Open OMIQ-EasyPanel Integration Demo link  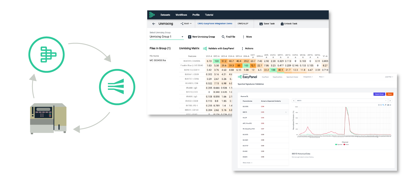215,24
